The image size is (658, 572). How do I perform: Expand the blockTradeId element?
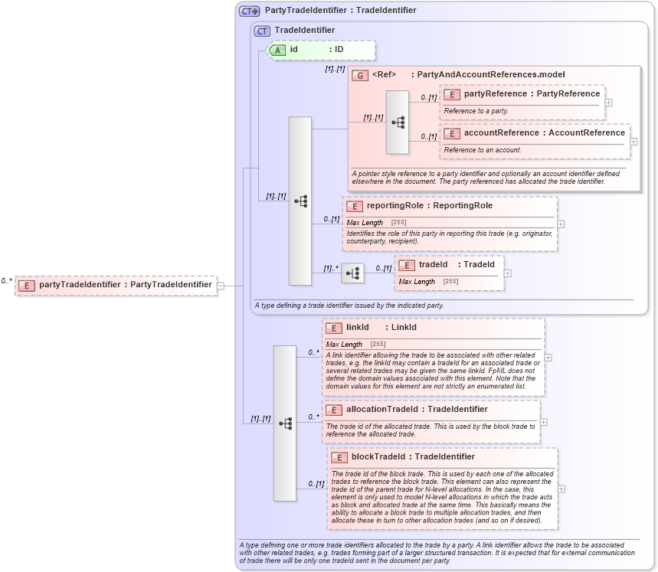561,489
